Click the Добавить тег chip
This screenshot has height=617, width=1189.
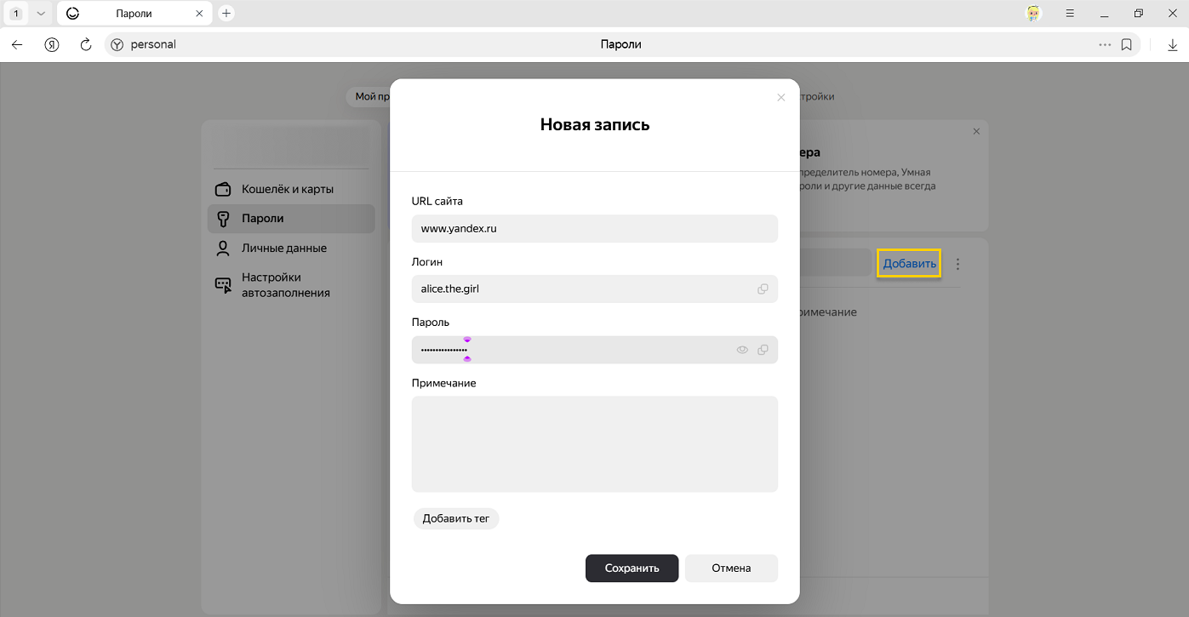(456, 518)
